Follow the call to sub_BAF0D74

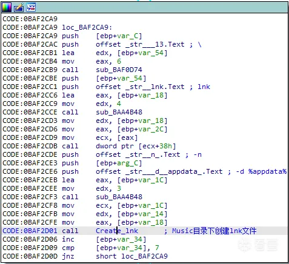coord(119,70)
